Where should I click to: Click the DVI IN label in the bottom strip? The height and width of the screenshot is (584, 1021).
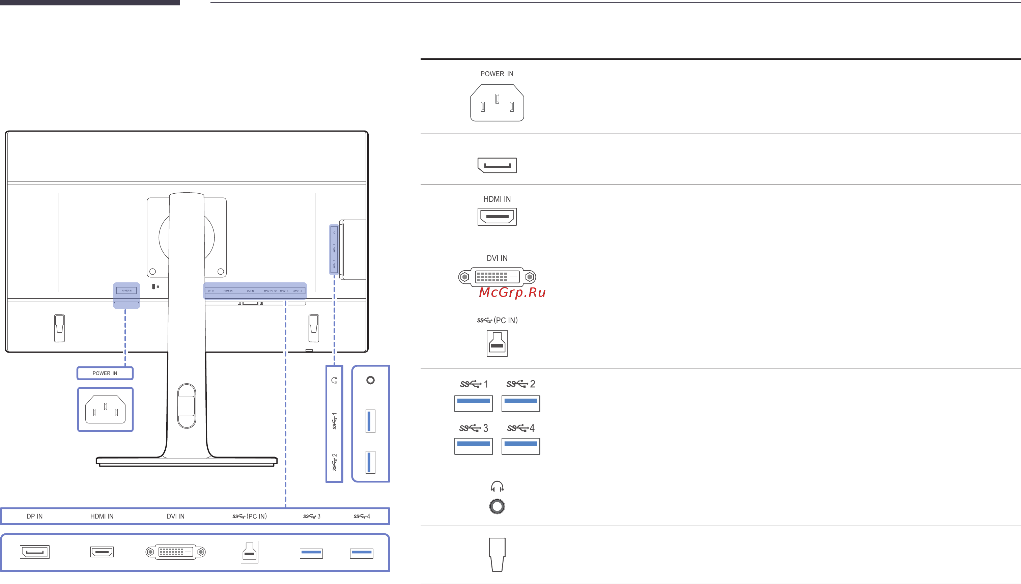click(176, 516)
